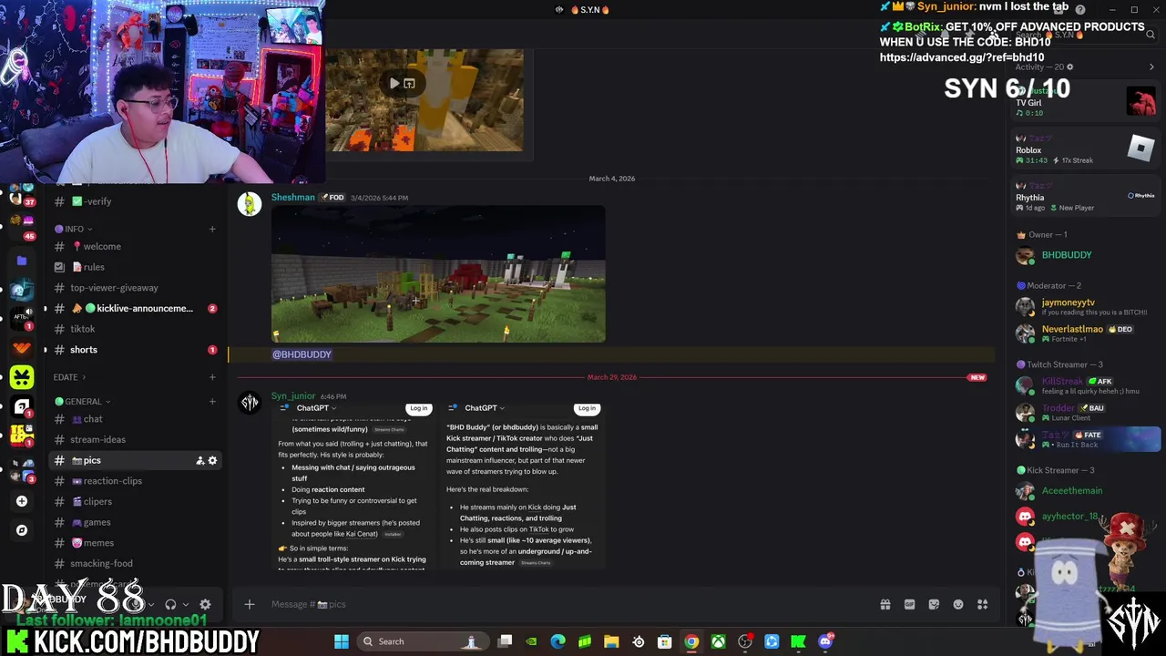Open the welcome channel

[x=135, y=246]
